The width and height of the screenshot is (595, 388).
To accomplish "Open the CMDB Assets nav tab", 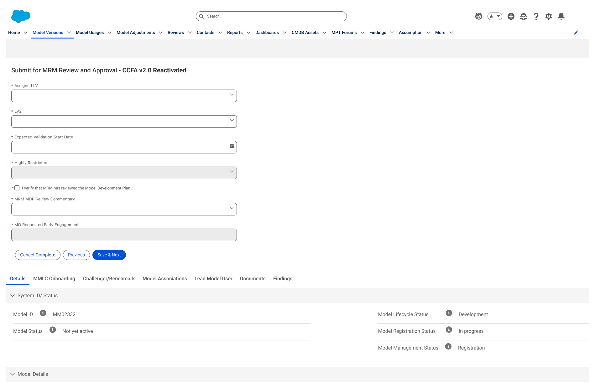I will coord(305,33).
